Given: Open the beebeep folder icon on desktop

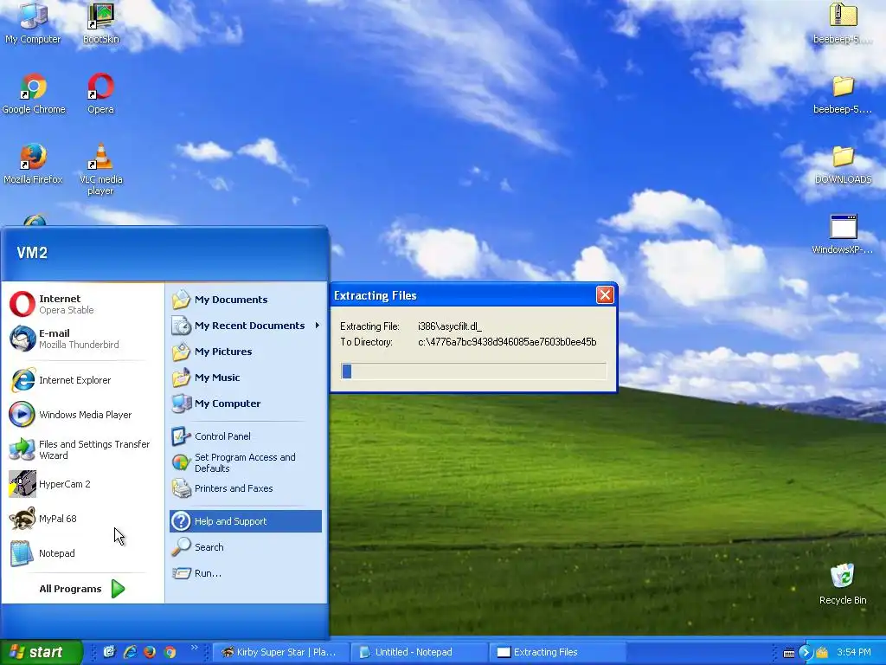Looking at the screenshot, I should [x=843, y=94].
